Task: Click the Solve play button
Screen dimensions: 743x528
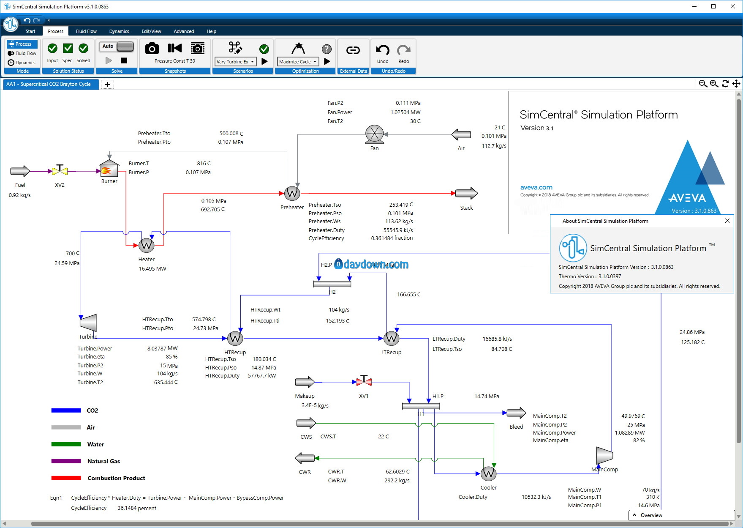Action: click(109, 60)
